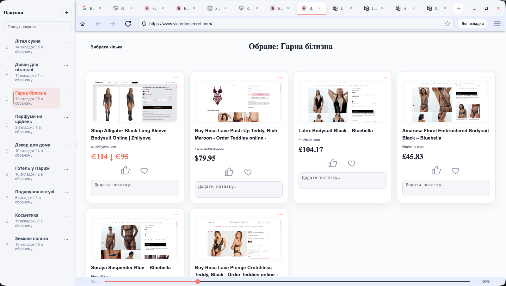This screenshot has height=286, width=506.
Task: Toggle the heart on Latex Bodysuit Black
Action: coord(352,164)
